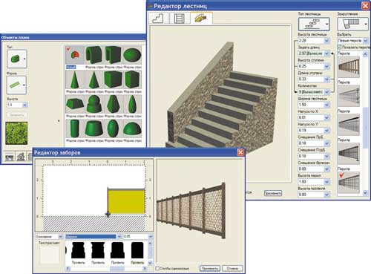This screenshot has height=274, width=371.
Task: Toggle the 'Столбы одинаковые' checkbox in fence editor
Action: (x=157, y=268)
